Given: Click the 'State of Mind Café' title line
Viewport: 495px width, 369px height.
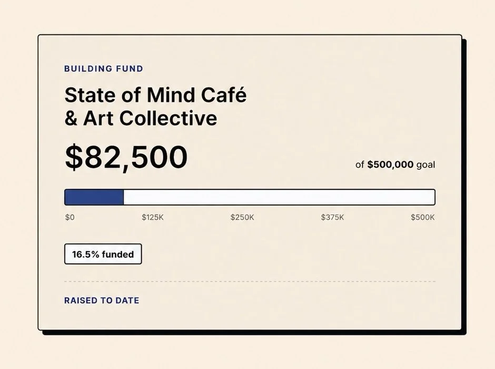Looking at the screenshot, I should [155, 95].
